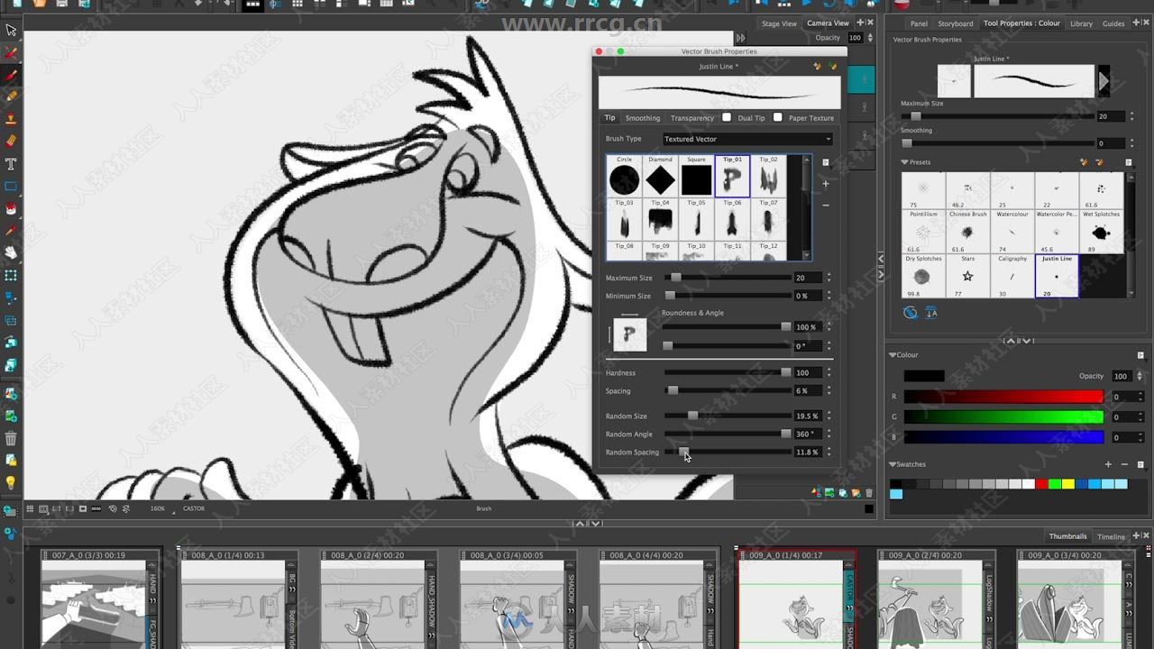Click the Spacing value field
1154x649 pixels.
pos(808,390)
